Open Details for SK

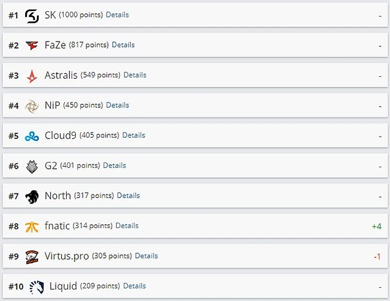coord(118,14)
